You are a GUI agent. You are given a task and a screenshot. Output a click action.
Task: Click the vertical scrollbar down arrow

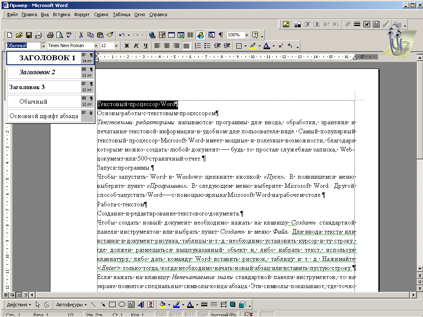tap(420, 269)
